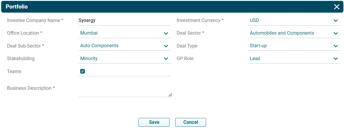Open the Investment Currency dropdown arrow
Screen dimensions: 344x132
coord(335,21)
